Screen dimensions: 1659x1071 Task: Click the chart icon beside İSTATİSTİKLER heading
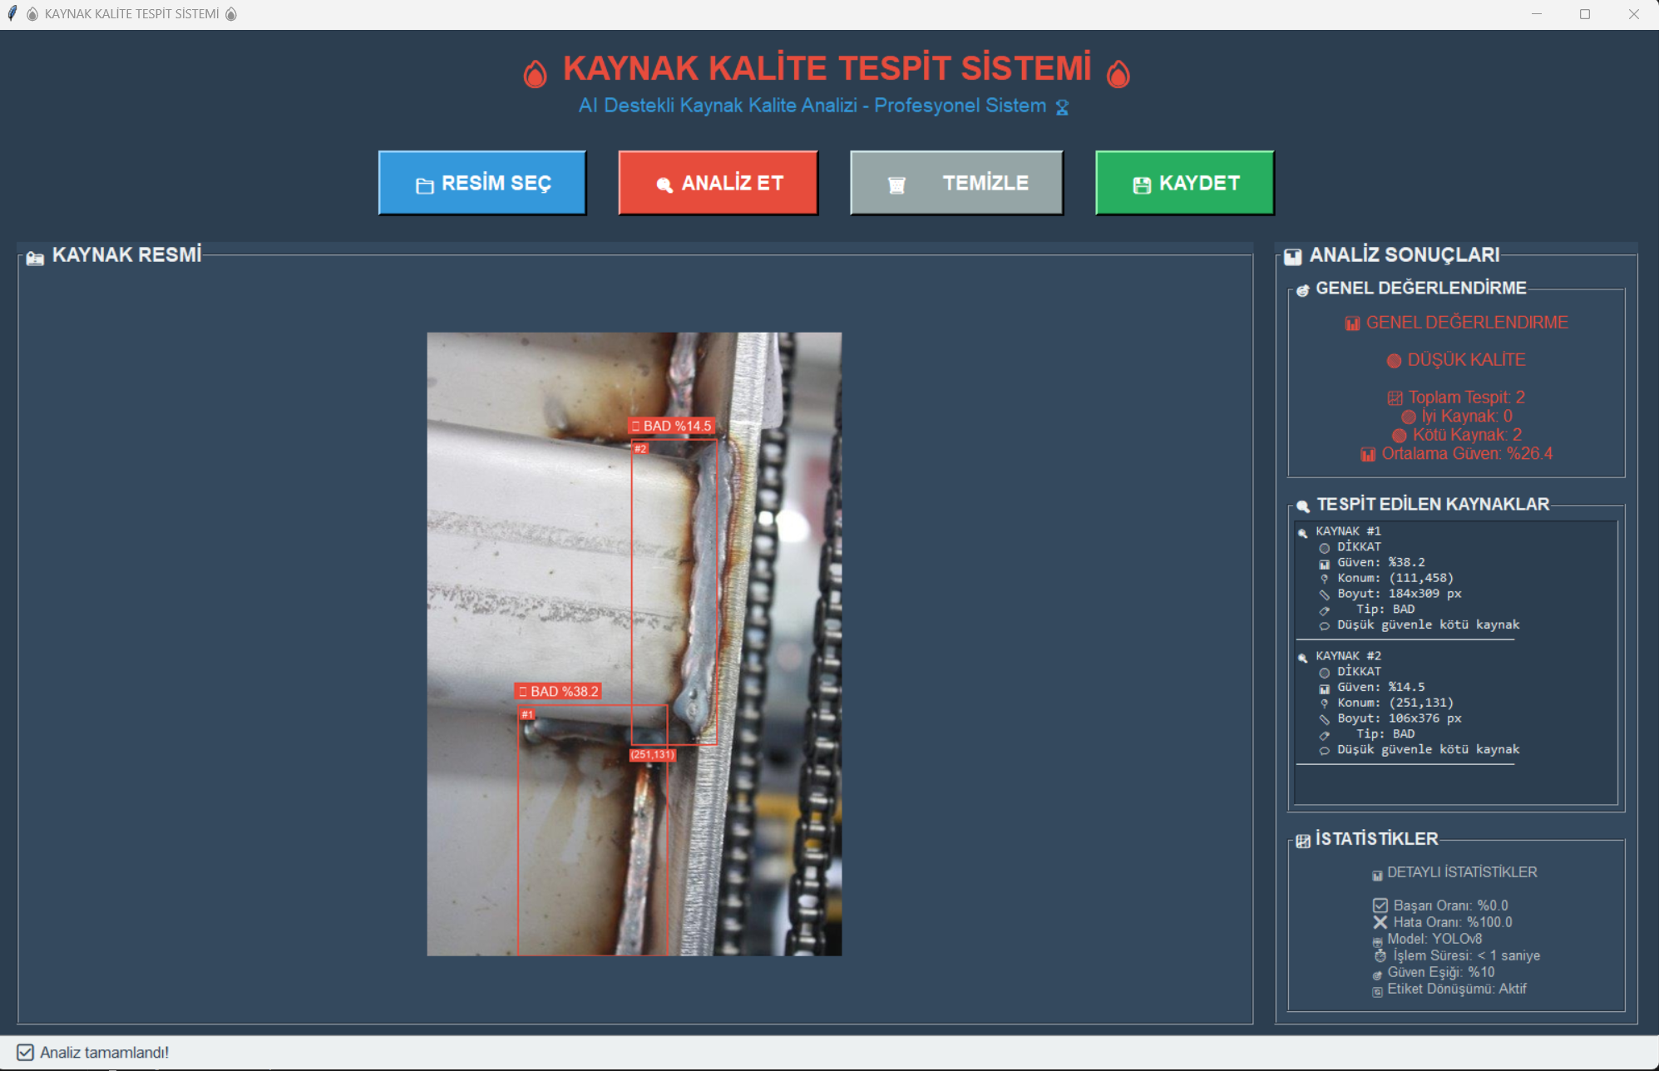1302,841
